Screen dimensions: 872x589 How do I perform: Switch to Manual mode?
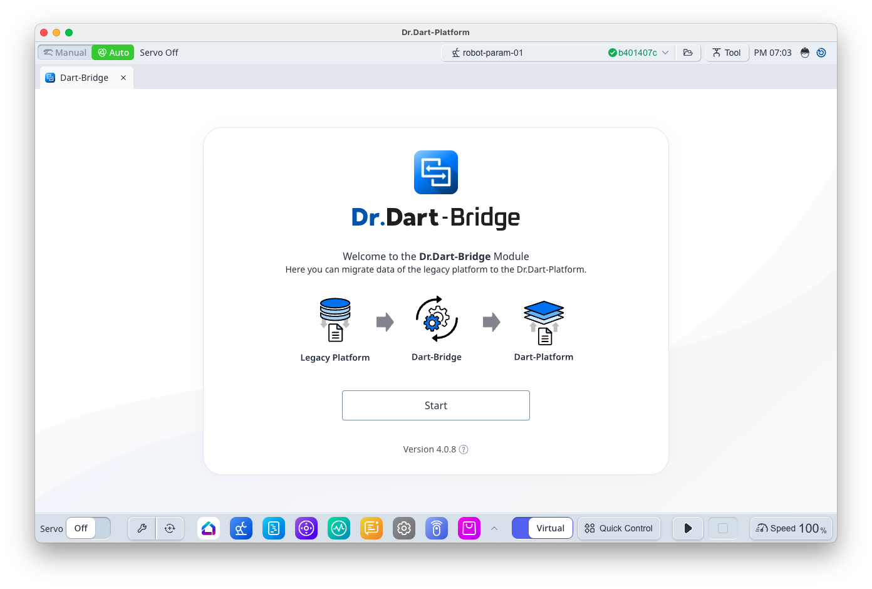pos(65,53)
